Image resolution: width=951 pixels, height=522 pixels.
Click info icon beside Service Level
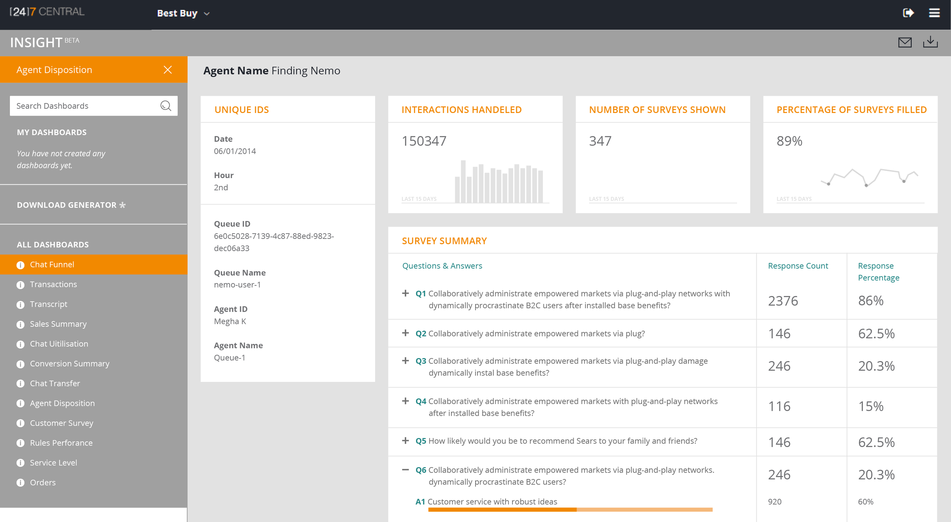[21, 463]
